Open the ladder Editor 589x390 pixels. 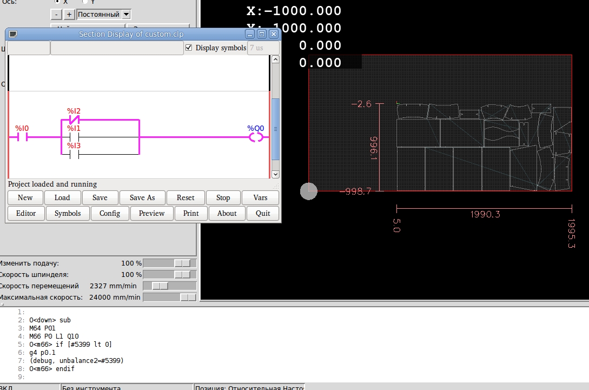pos(26,214)
